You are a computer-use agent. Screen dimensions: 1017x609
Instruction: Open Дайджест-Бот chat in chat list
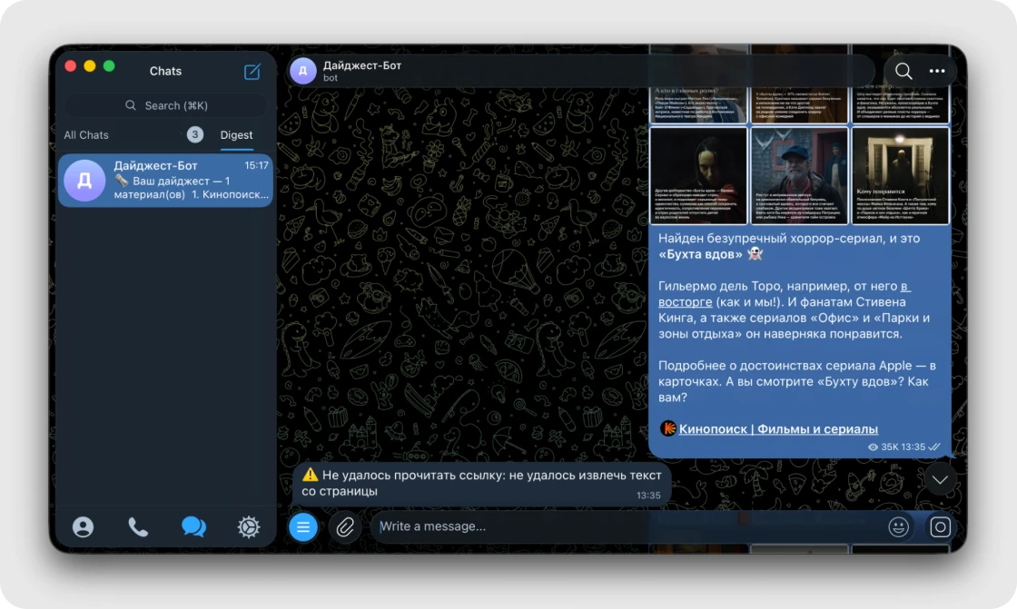165,180
